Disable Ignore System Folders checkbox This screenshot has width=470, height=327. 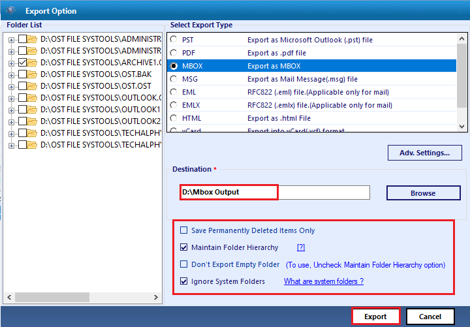click(x=183, y=281)
